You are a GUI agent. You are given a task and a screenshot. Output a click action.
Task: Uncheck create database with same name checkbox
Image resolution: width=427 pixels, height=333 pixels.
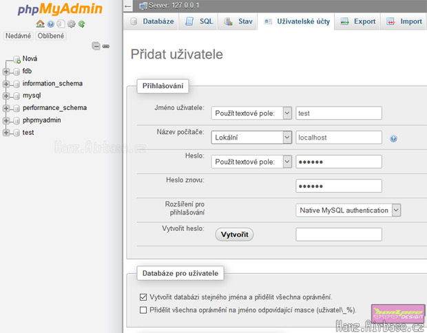(x=143, y=297)
